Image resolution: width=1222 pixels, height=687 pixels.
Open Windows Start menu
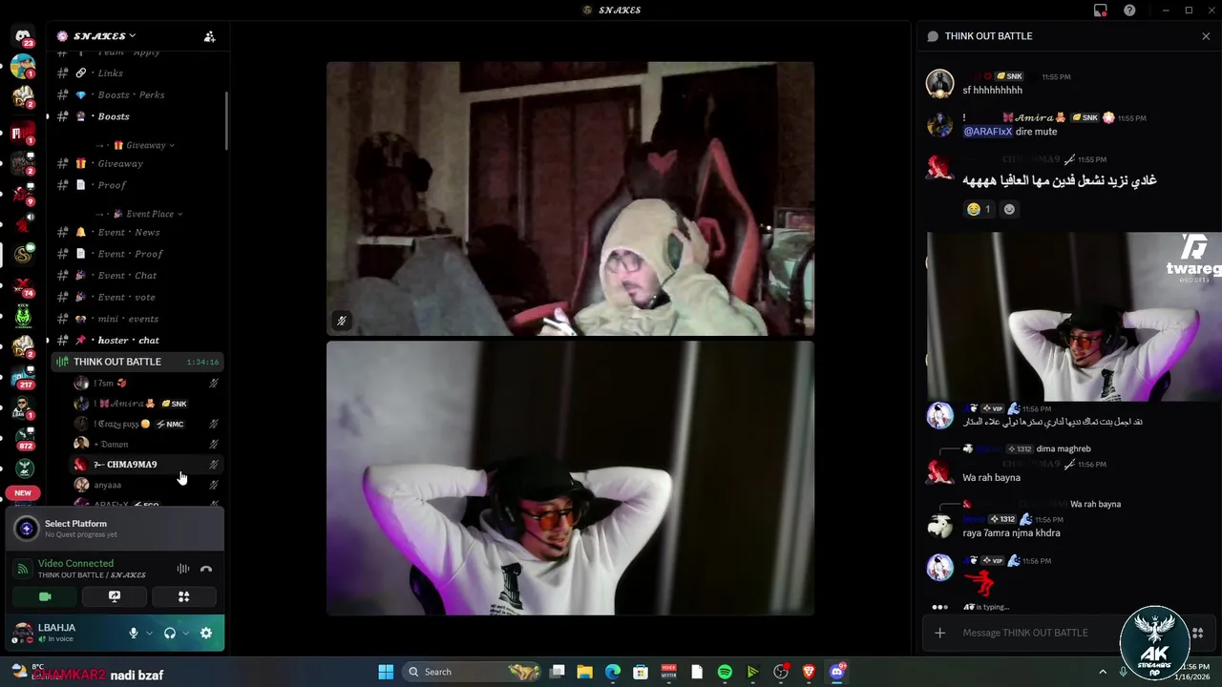pos(386,672)
